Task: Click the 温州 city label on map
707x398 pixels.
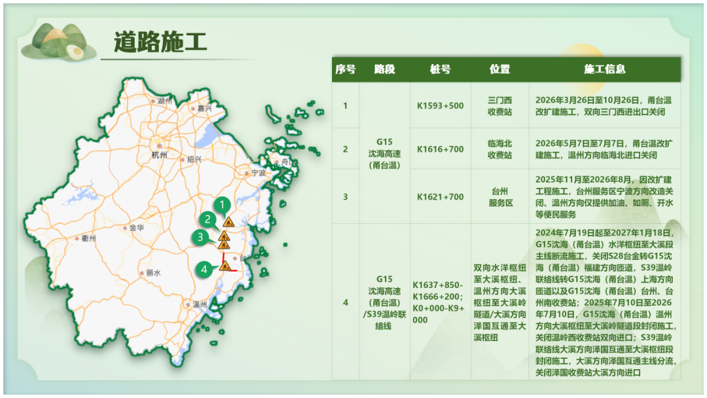Action: 200,304
